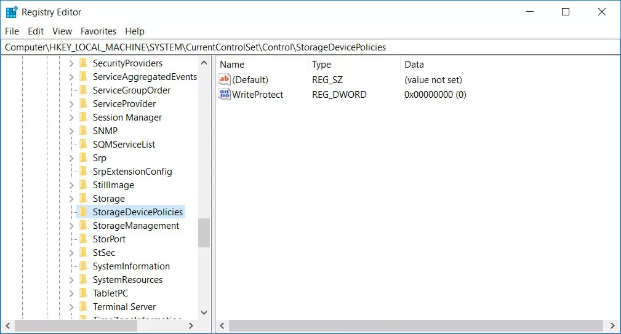Click the values pane scroll right arrow
The width and height of the screenshot is (621, 334).
click(x=612, y=325)
